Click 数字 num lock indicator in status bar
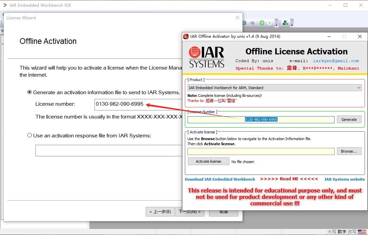The width and height of the screenshot is (368, 235). click(342, 232)
